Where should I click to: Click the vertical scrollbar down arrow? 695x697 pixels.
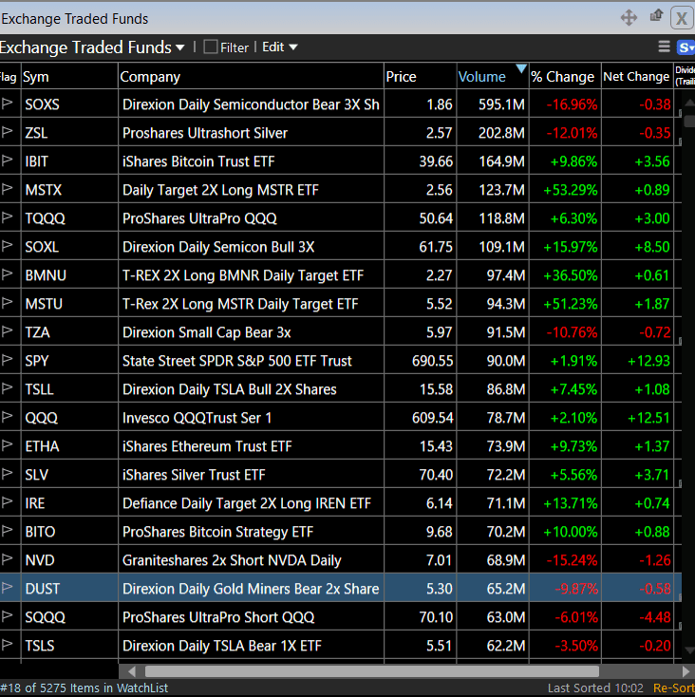click(x=688, y=650)
